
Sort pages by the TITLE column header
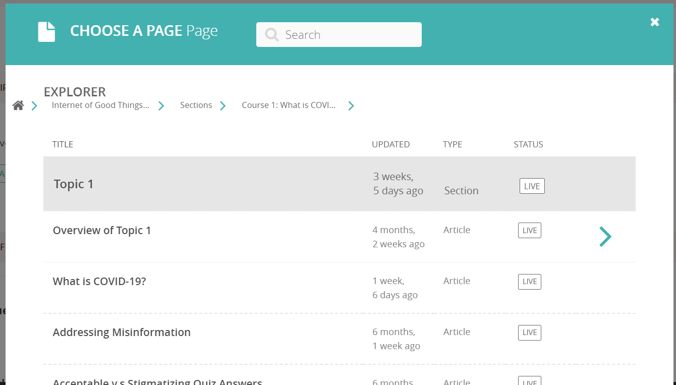click(63, 144)
